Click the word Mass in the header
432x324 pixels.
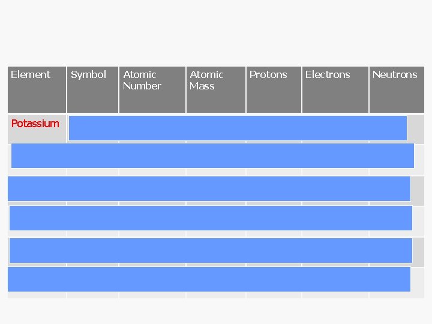click(202, 86)
